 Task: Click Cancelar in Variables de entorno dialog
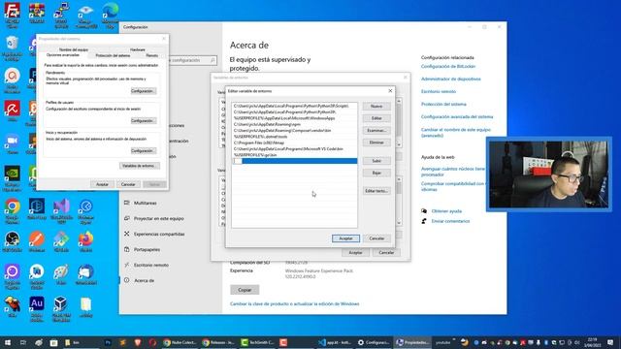(x=386, y=252)
